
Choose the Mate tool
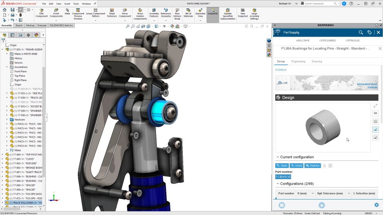[x=67, y=12]
